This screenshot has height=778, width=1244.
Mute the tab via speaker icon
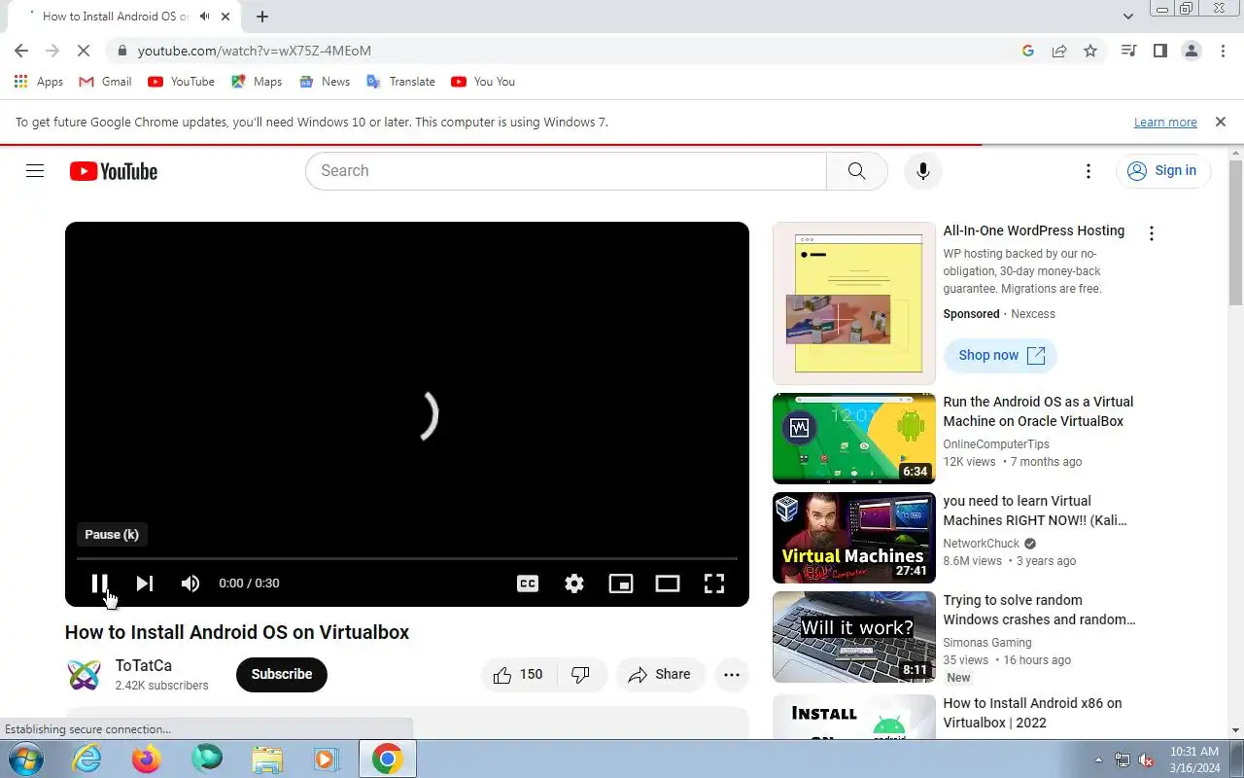(204, 17)
